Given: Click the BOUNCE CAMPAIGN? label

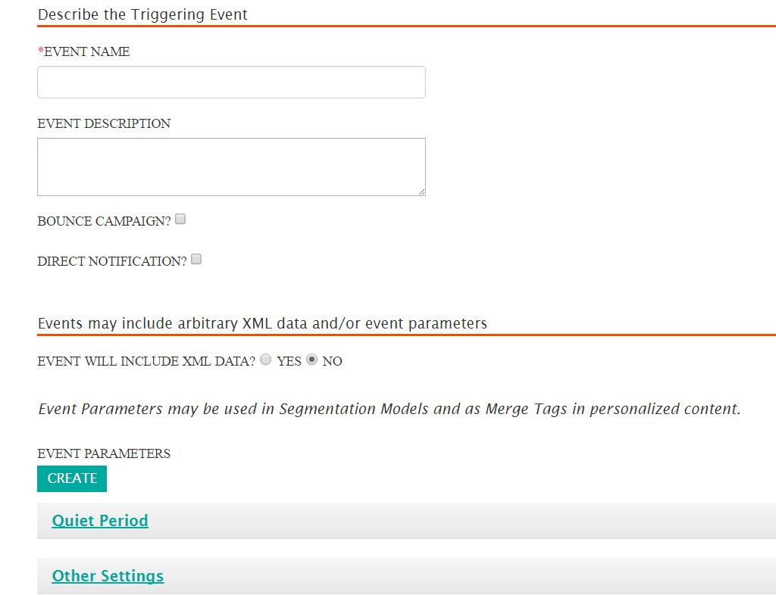Looking at the screenshot, I should pyautogui.click(x=104, y=221).
